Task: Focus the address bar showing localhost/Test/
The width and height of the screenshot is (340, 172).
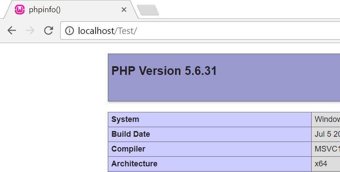Action: click(x=200, y=30)
